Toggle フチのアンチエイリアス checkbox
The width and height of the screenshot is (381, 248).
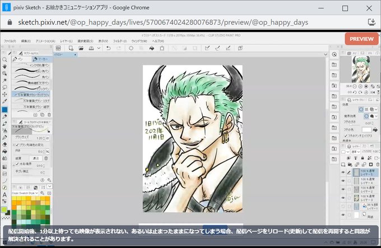tap(346, 136)
